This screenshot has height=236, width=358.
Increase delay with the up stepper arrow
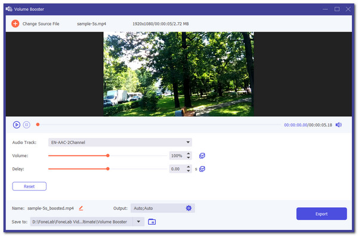[x=189, y=167]
